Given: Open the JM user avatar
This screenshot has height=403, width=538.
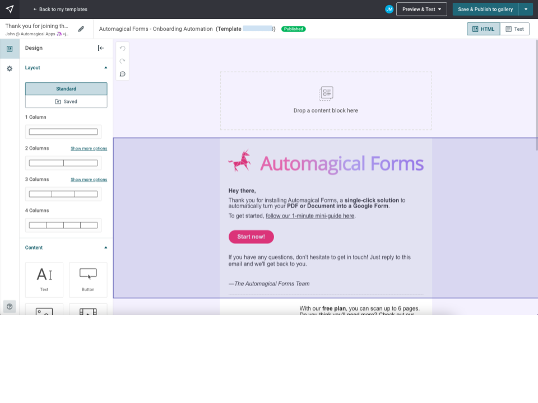Looking at the screenshot, I should click(x=389, y=10).
